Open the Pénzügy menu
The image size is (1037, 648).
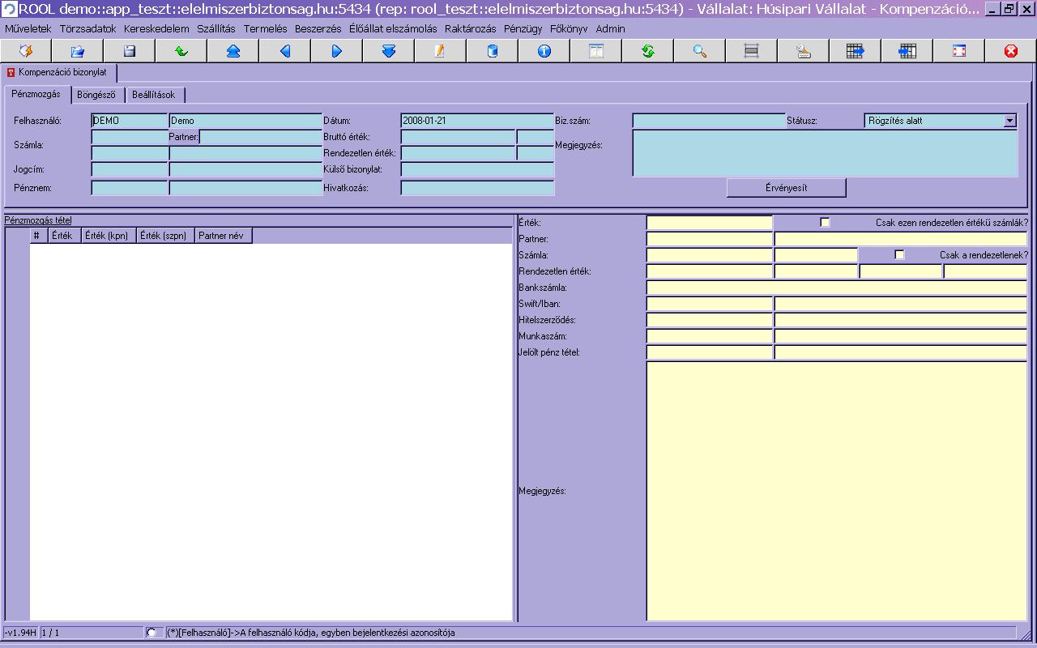point(523,28)
